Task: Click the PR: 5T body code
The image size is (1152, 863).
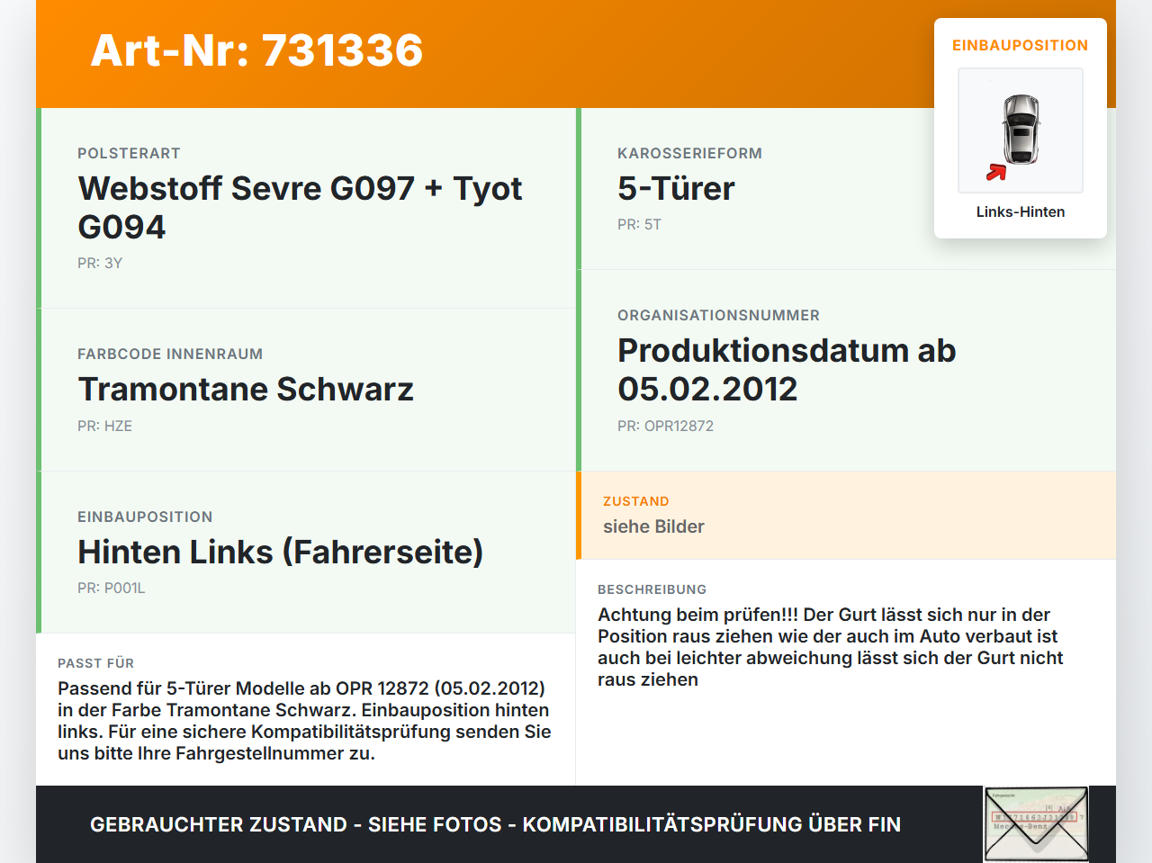Action: (x=639, y=224)
